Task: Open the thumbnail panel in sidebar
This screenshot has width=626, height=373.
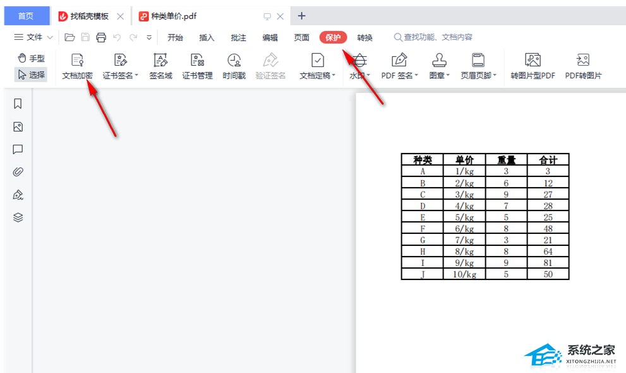Action: [x=18, y=127]
